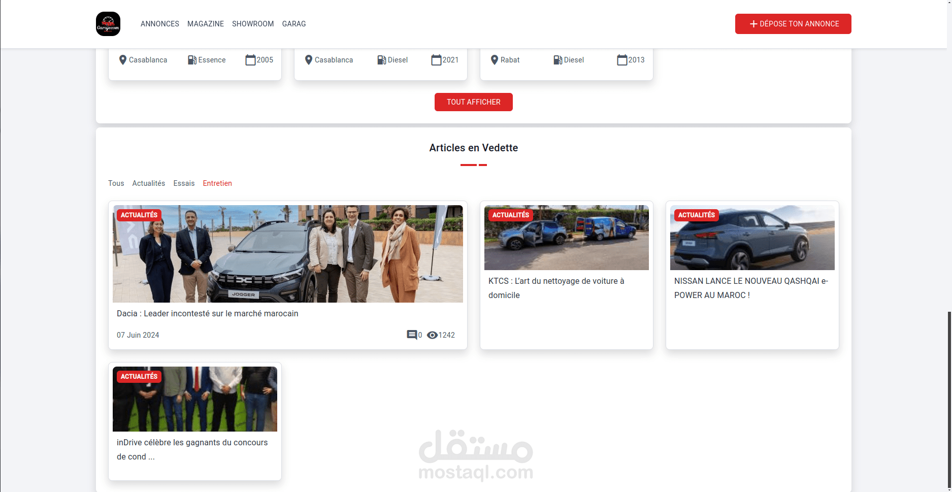The height and width of the screenshot is (492, 952).
Task: Click the Dacia Jogger group photo
Action: click(x=288, y=254)
